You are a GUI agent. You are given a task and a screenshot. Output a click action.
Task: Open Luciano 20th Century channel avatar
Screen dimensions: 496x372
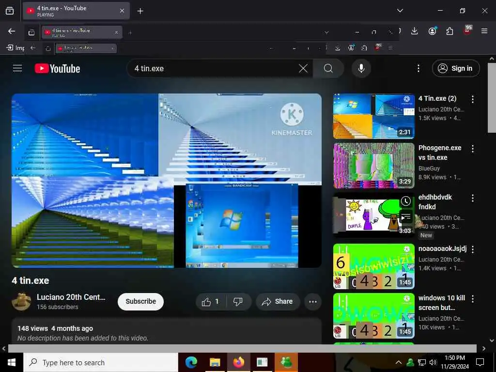pyautogui.click(x=21, y=301)
